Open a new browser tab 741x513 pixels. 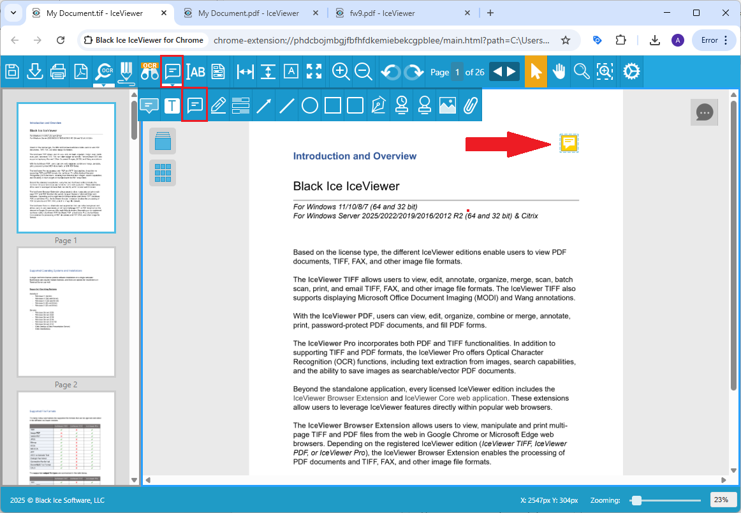point(490,13)
